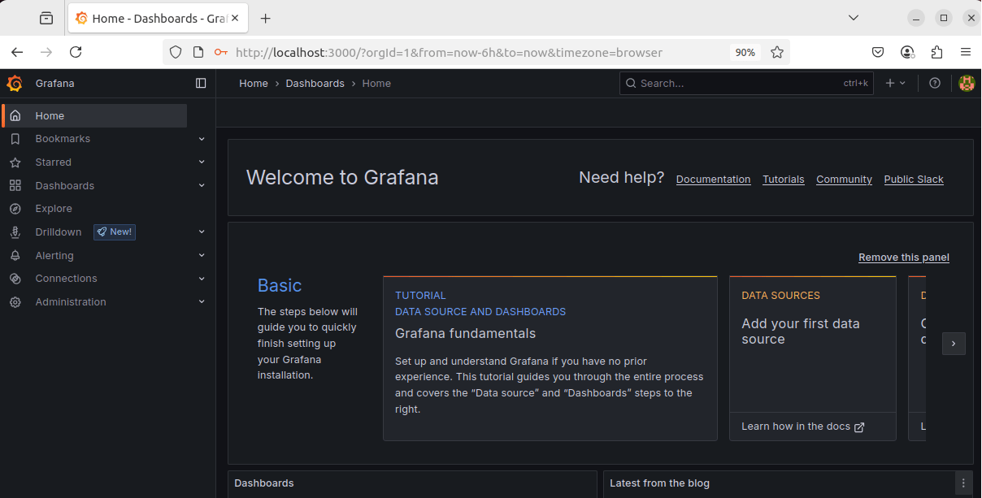Click Remove this panel link

(x=903, y=258)
